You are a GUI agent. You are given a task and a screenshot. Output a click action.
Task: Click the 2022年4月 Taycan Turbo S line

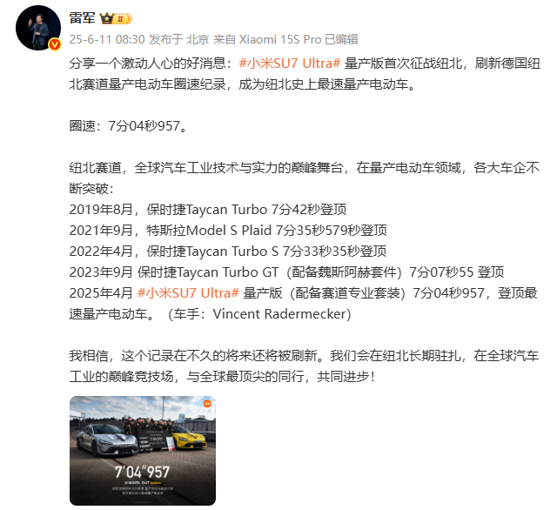228,252
